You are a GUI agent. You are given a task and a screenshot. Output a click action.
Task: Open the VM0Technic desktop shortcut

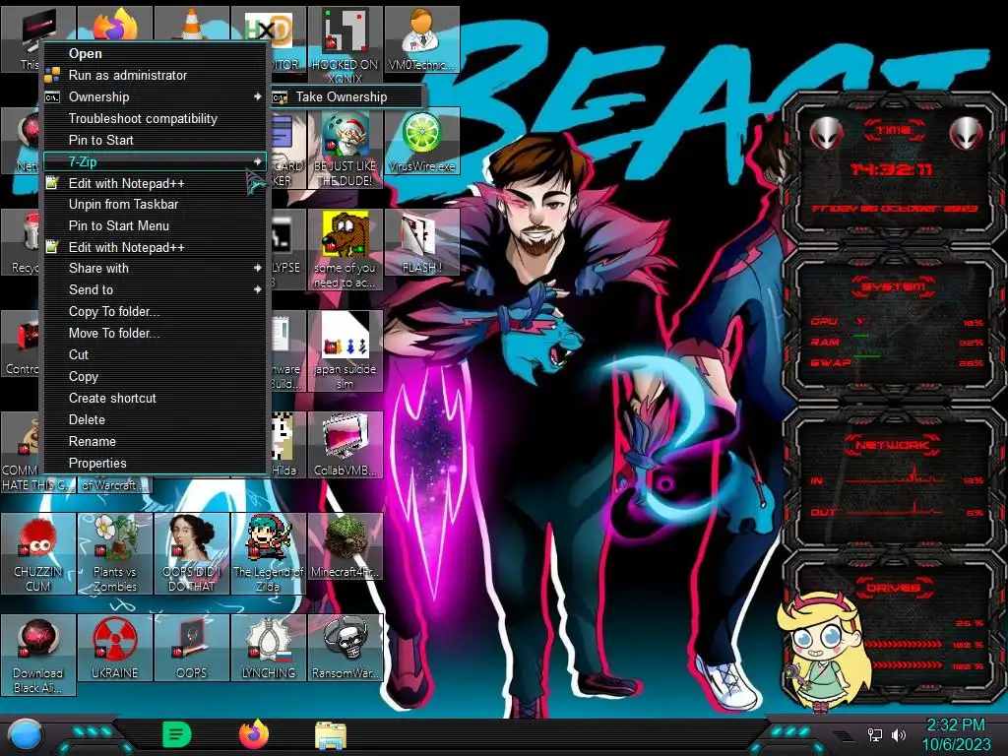(421, 39)
